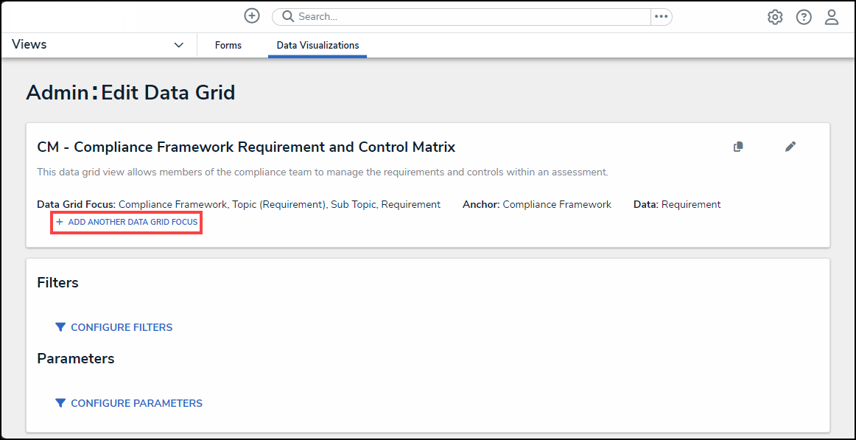Screen dimensions: 856x440
Task: Click funnel icon next to Configure Parameters
Action: (60, 403)
